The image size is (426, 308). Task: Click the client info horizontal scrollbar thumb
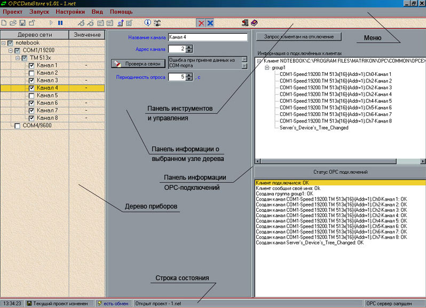(328, 161)
